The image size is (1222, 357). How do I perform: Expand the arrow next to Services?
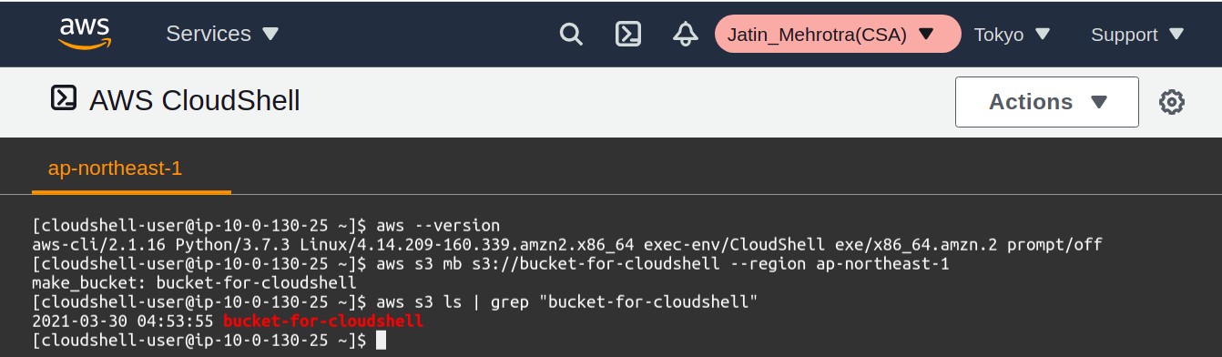pyautogui.click(x=270, y=35)
